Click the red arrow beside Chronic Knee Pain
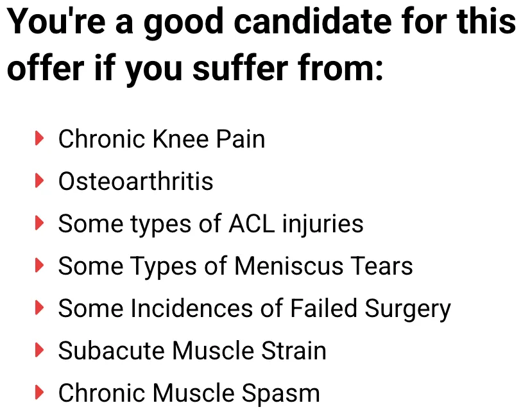521x412 pixels. pos(39,138)
